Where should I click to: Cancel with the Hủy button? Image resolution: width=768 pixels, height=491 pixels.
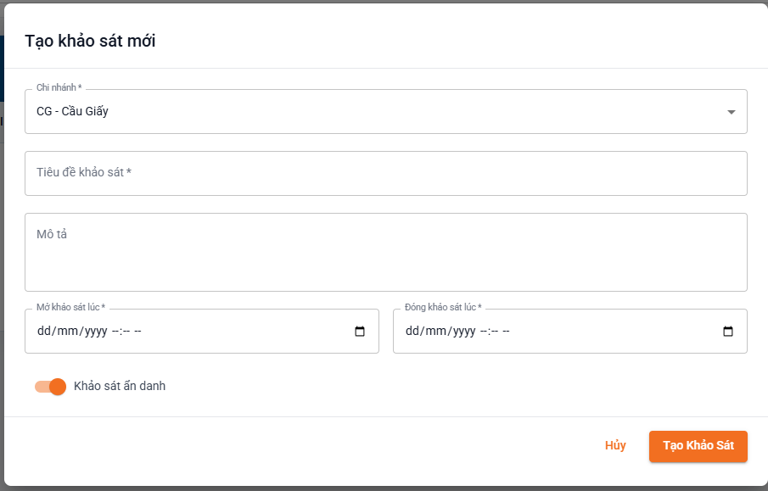[615, 445]
